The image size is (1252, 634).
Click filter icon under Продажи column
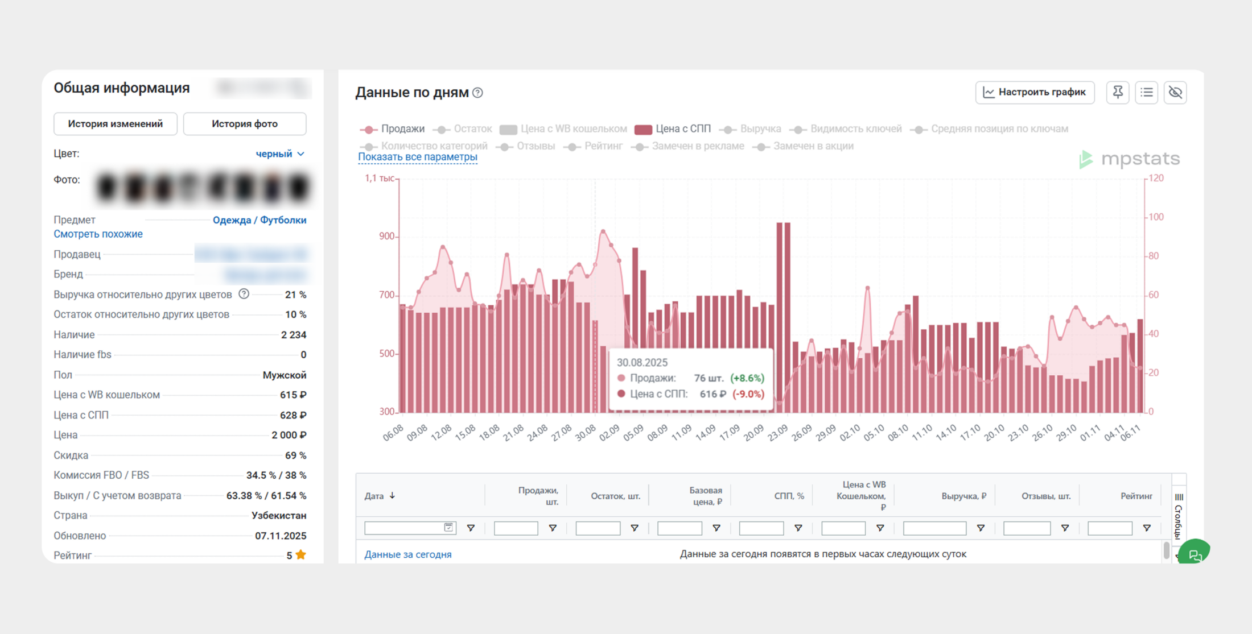(x=553, y=528)
